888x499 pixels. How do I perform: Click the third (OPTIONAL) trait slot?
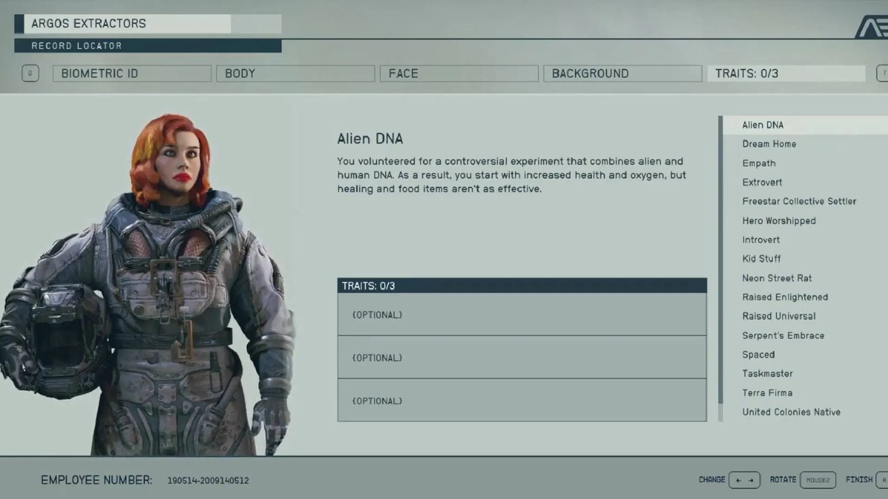(522, 401)
